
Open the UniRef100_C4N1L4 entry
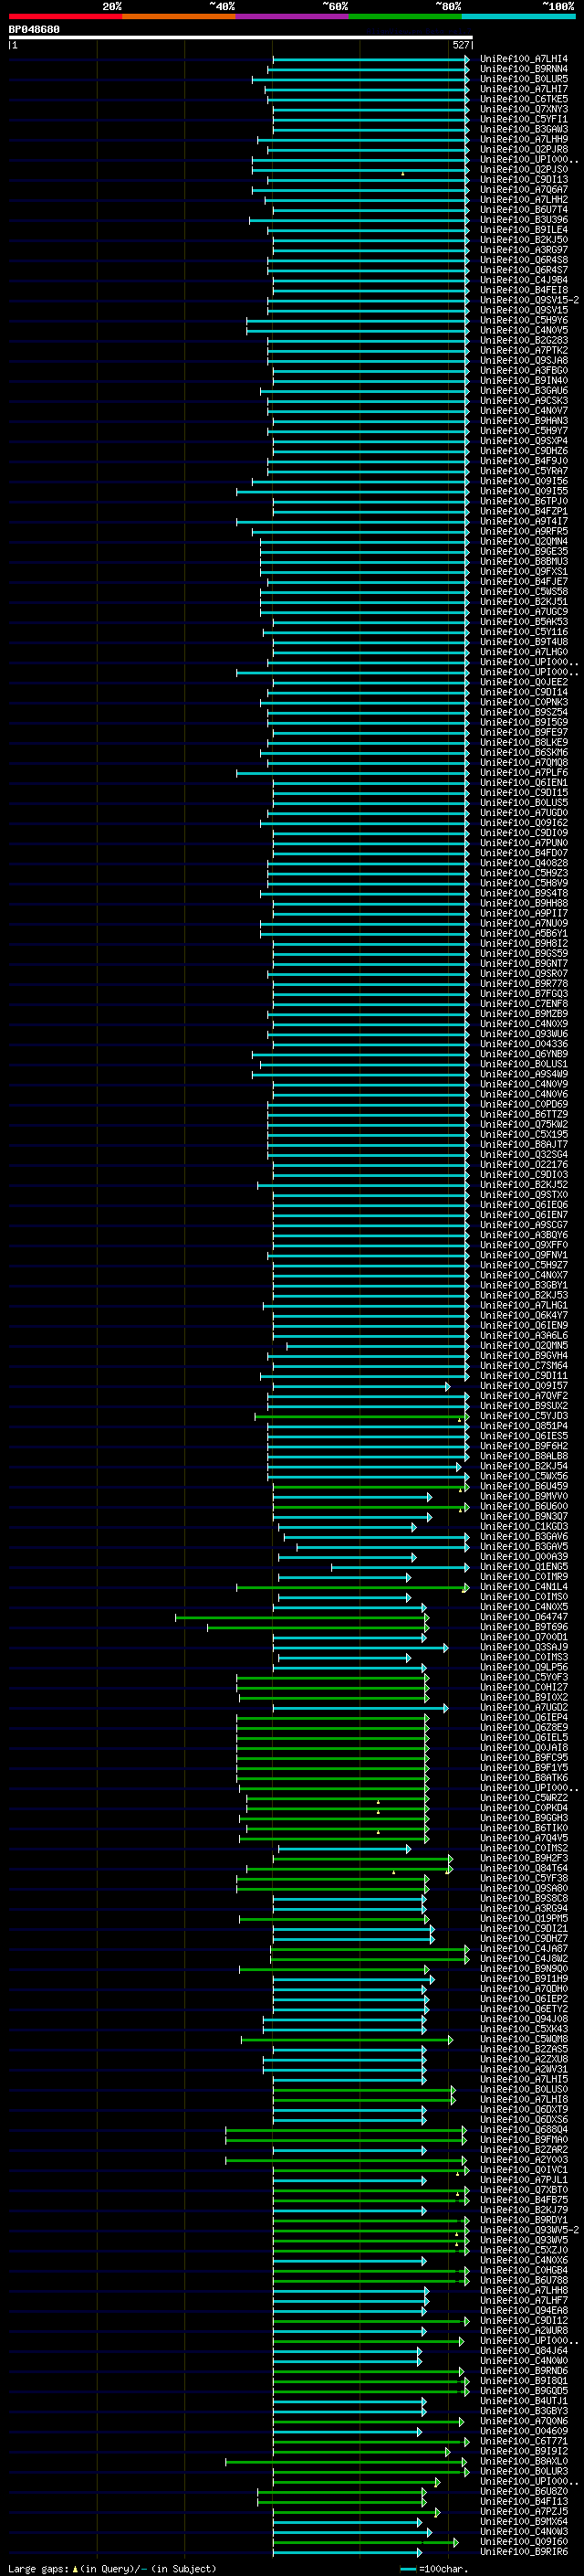[523, 1587]
